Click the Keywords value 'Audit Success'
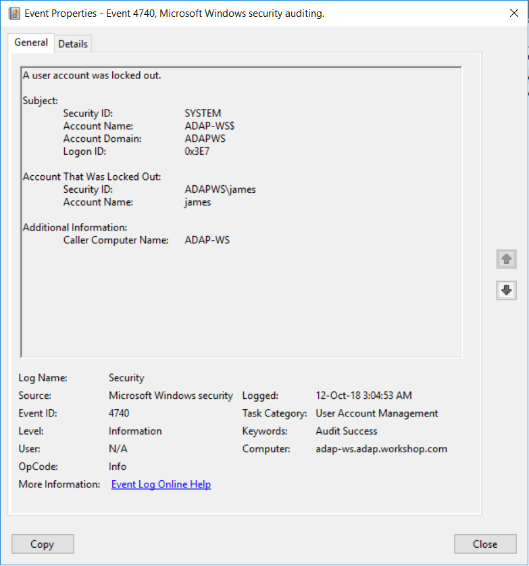 [346, 431]
